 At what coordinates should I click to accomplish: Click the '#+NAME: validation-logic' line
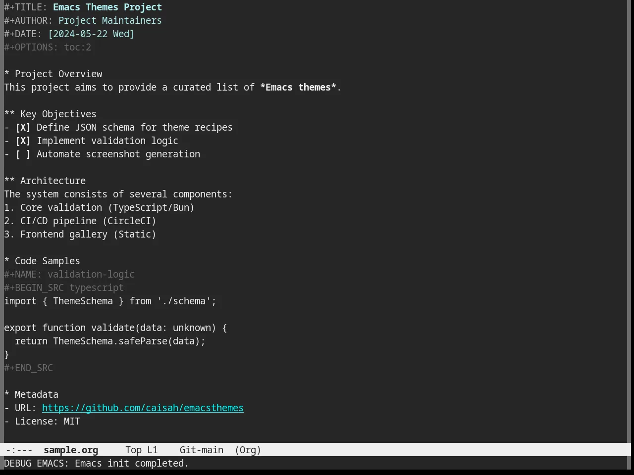point(69,275)
